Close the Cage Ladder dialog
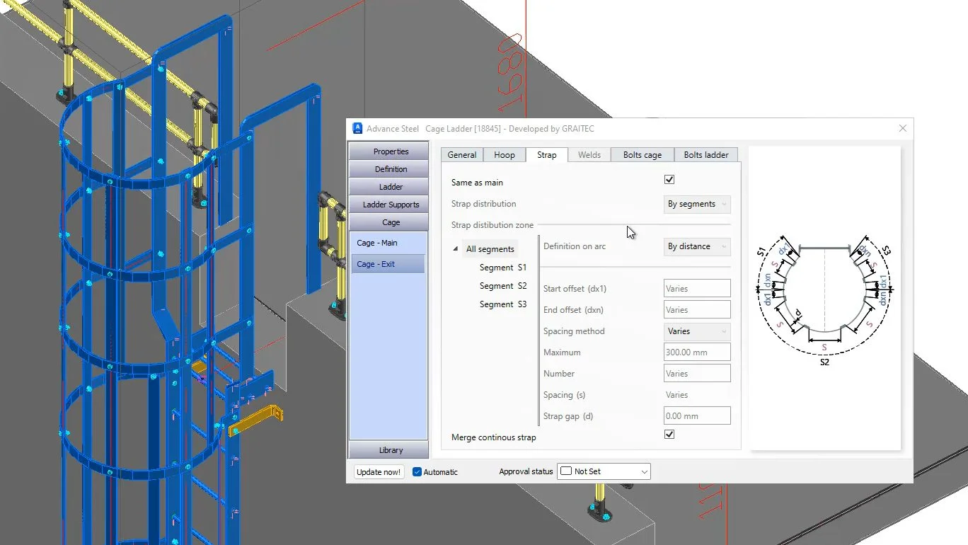Image resolution: width=968 pixels, height=545 pixels. [x=902, y=128]
